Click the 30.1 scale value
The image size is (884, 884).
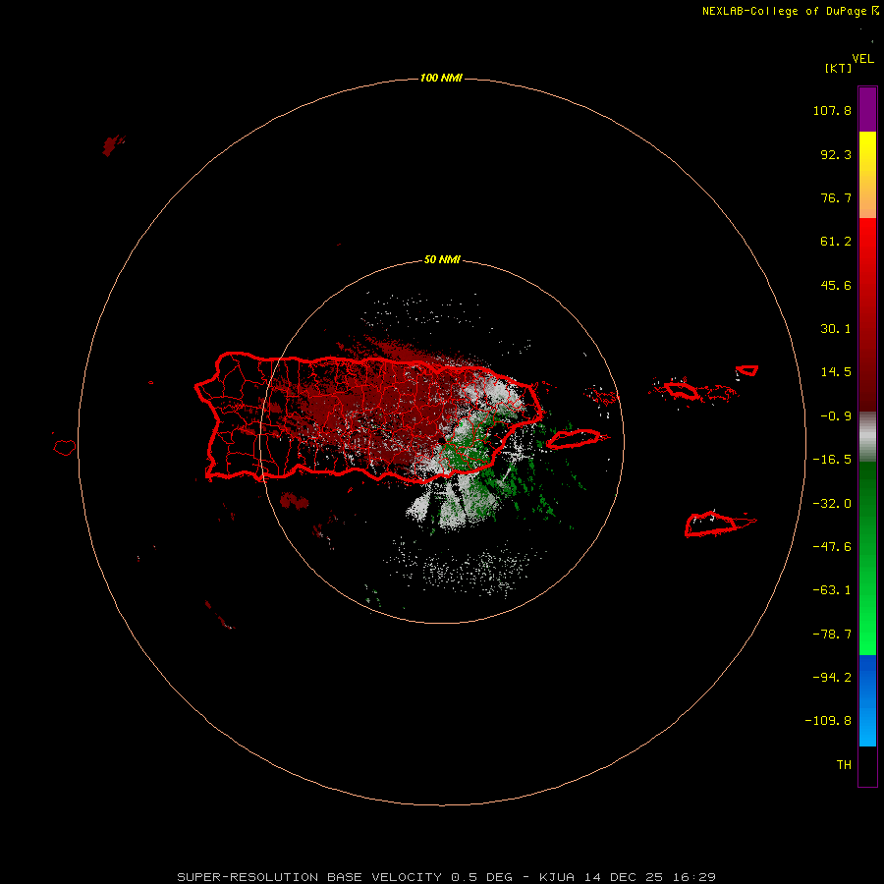(836, 329)
